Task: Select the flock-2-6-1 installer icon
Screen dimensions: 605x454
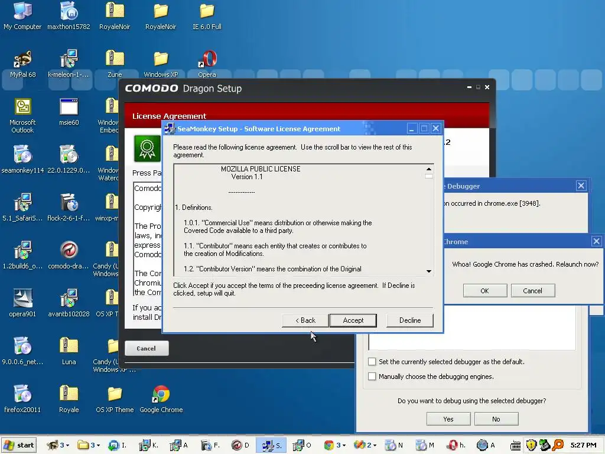Action: (69, 207)
